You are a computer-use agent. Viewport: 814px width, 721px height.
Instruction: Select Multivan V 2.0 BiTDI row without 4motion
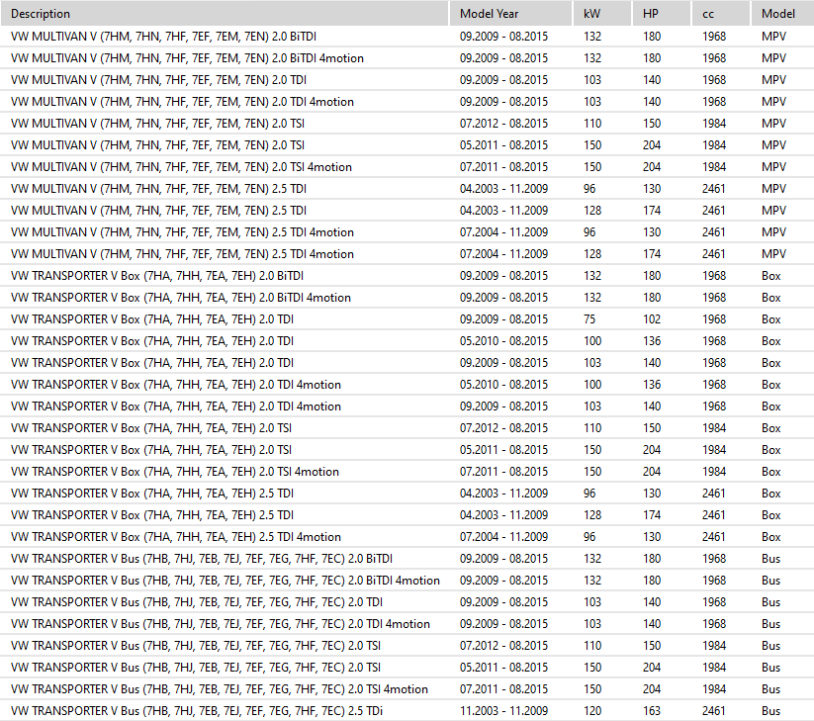pos(407,37)
